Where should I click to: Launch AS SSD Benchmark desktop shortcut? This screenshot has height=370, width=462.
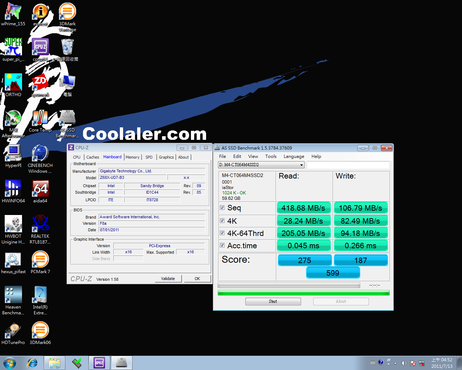point(67,124)
